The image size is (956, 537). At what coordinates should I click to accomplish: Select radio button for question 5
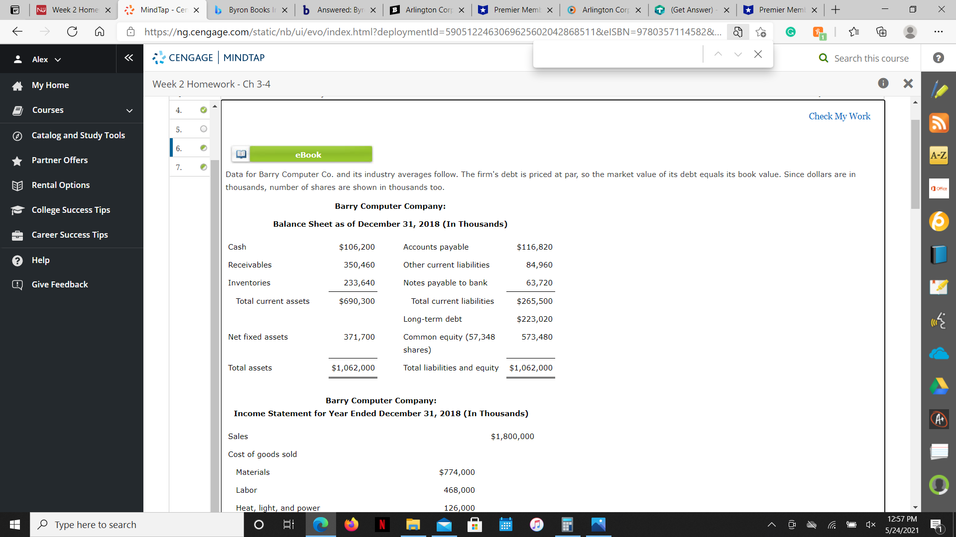point(203,129)
